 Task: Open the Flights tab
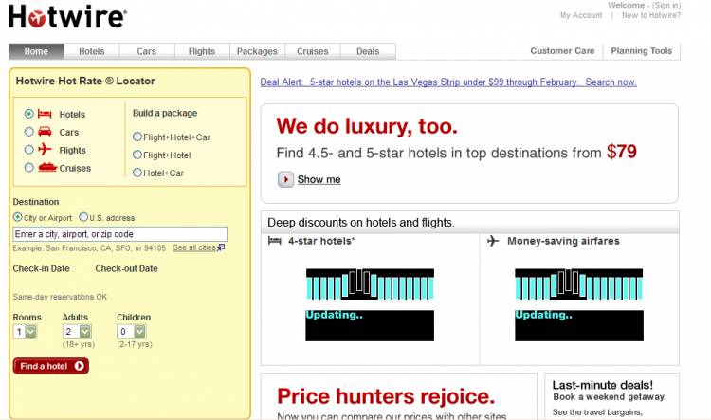click(x=202, y=51)
